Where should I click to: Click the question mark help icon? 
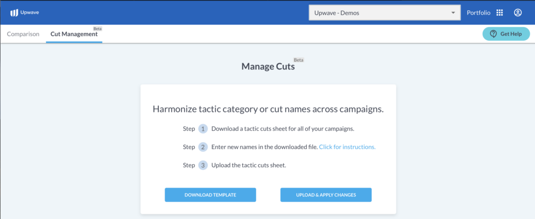[x=493, y=34]
